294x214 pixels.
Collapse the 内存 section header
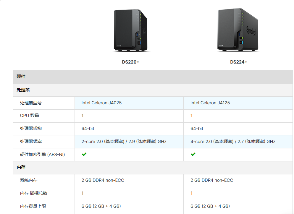tap(153, 168)
